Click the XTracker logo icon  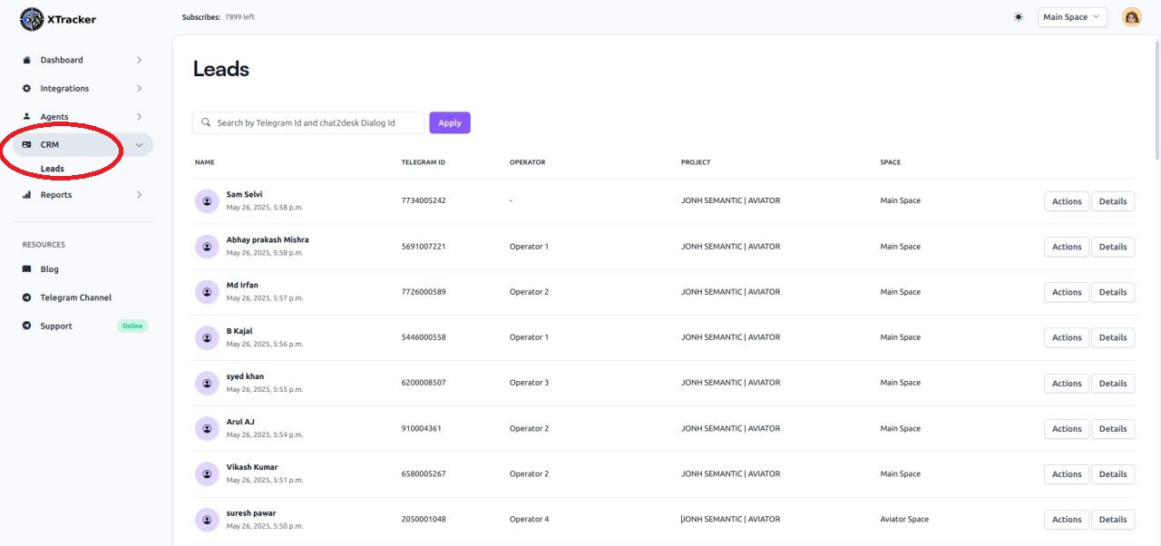pyautogui.click(x=31, y=19)
